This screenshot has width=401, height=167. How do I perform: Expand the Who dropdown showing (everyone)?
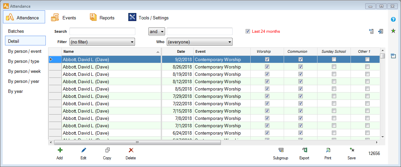[x=199, y=42]
